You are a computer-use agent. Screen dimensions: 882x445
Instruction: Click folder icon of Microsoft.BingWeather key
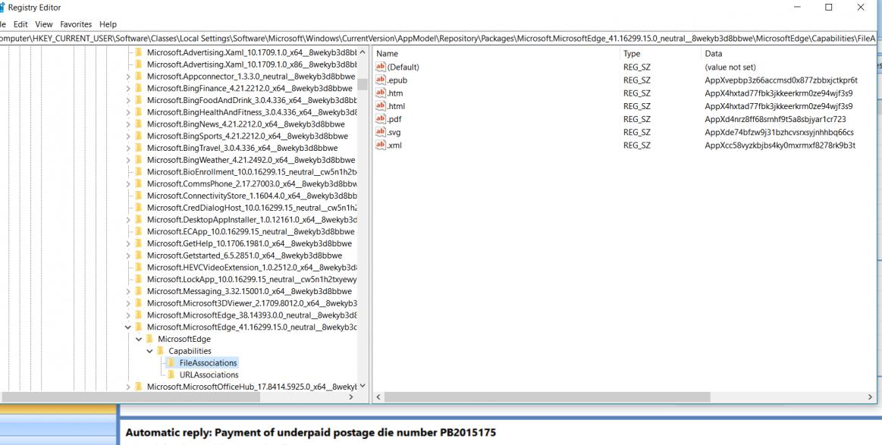coord(138,160)
